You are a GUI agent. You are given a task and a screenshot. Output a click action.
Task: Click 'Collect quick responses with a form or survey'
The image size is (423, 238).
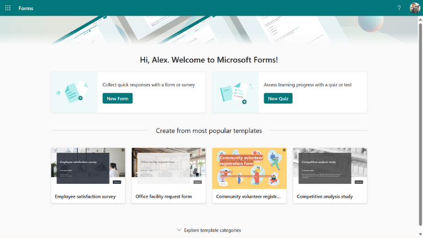(x=149, y=85)
